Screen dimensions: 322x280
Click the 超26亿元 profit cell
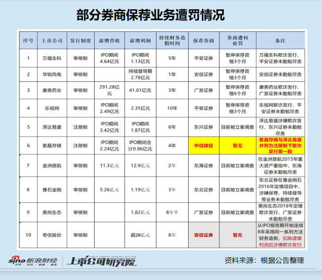[x=140, y=235]
